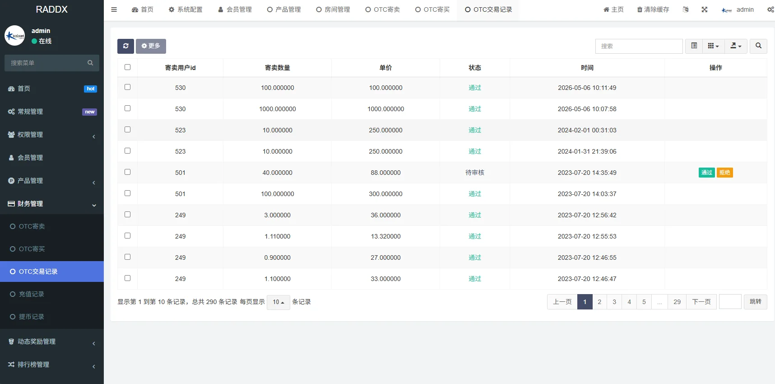Approve pending record with green 通过 button
The width and height of the screenshot is (775, 384).
(x=707, y=173)
